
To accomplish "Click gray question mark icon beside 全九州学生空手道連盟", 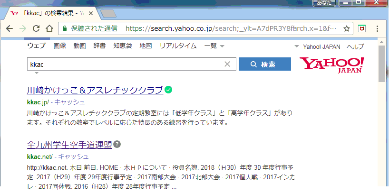I will point(117,145).
